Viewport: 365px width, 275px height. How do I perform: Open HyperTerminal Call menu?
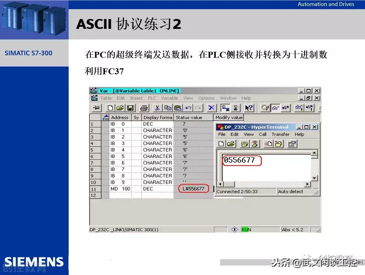click(263, 135)
